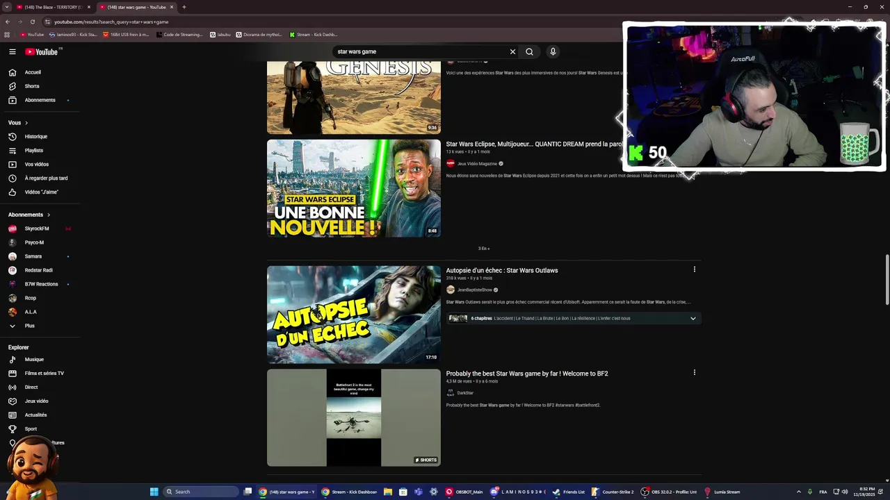Go back in Chrome
Image resolution: width=890 pixels, height=500 pixels.
tap(8, 22)
